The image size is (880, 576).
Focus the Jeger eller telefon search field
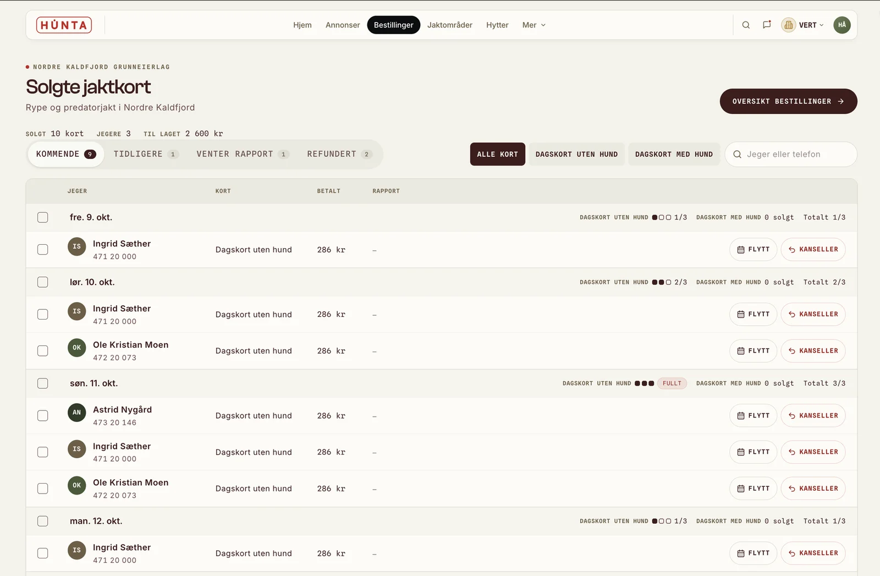point(791,155)
